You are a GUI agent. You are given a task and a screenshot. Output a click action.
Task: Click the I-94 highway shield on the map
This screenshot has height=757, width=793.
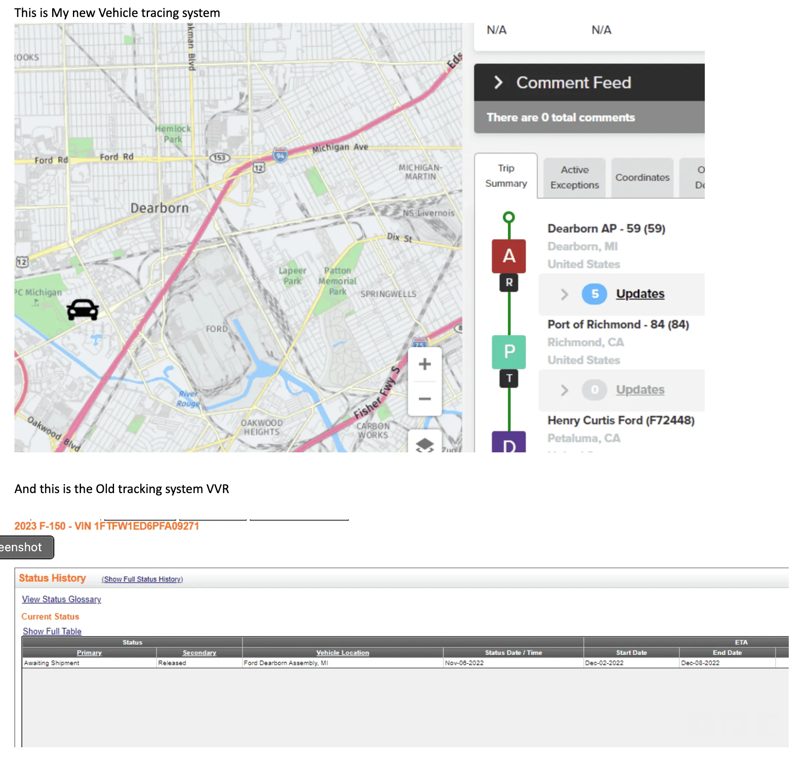tap(280, 155)
